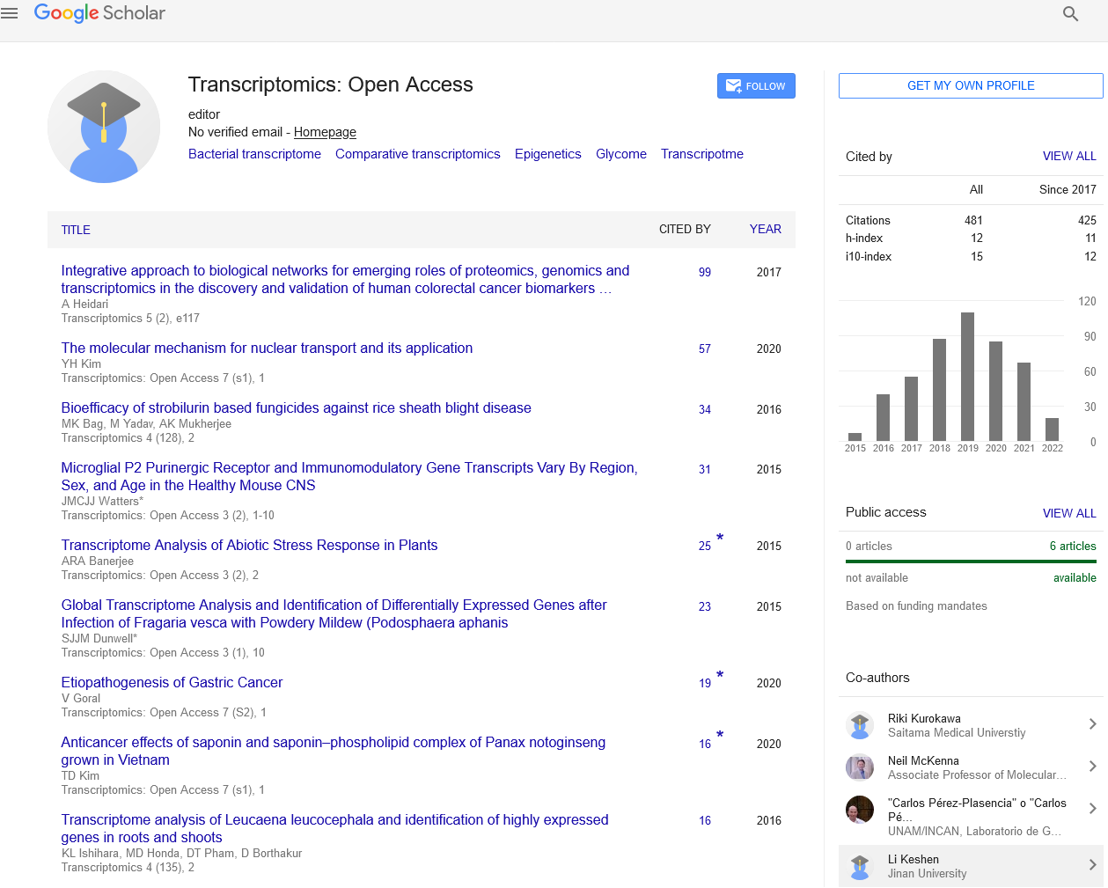This screenshot has height=888, width=1108.
Task: Click the 2016 citations bar
Action: point(883,417)
